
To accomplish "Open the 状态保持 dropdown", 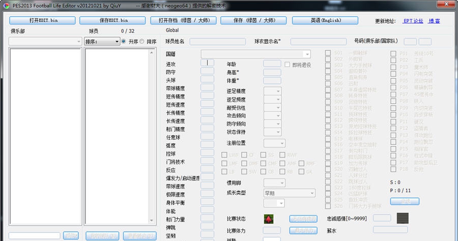I will (x=272, y=132).
